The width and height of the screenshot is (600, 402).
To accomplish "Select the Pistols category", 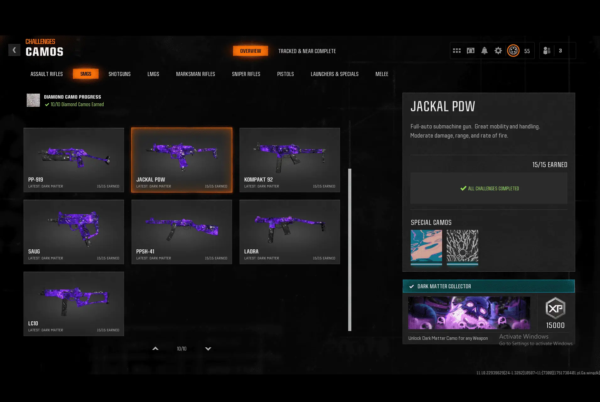I will pos(285,74).
